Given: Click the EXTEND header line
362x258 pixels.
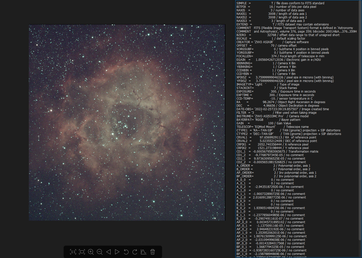Looking at the screenshot, I should [x=283, y=24].
